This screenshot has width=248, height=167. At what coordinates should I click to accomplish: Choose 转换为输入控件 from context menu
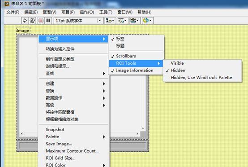pyautogui.click(x=74, y=49)
